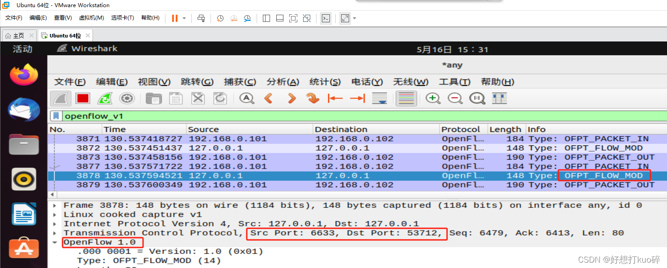This screenshot has height=268, width=667.
Task: Take a VMware snapshot clock icon
Action: pyautogui.click(x=220, y=18)
